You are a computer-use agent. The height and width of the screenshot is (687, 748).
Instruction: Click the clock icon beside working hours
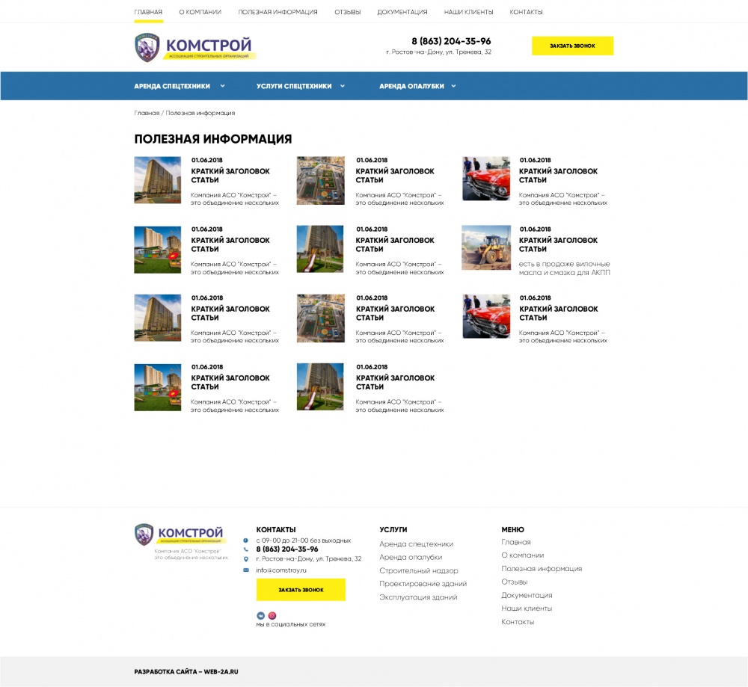click(246, 540)
